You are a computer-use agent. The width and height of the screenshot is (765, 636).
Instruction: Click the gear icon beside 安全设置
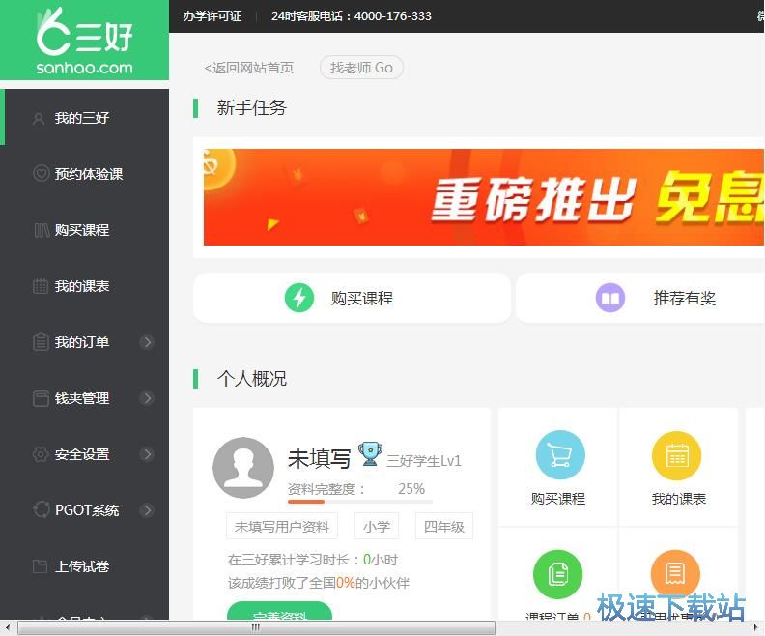(x=41, y=454)
